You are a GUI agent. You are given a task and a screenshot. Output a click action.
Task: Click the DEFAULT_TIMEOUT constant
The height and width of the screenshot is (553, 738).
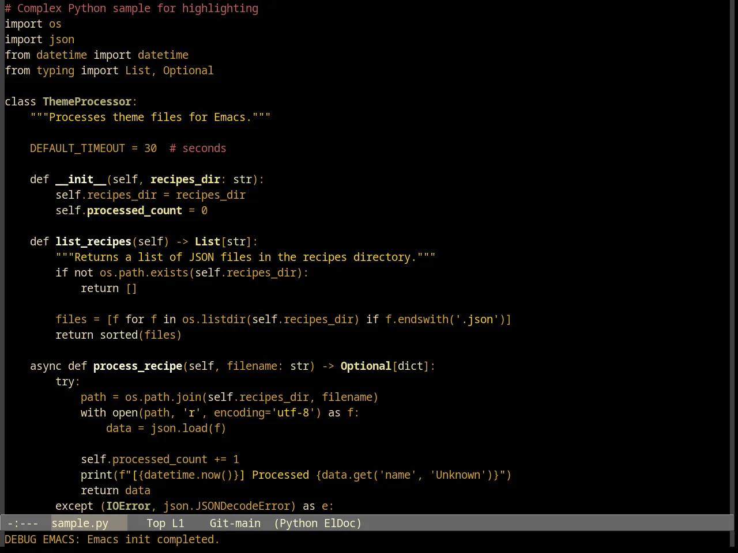77,148
